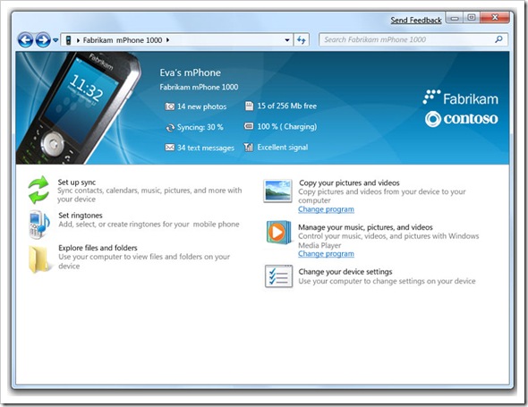Click the Refresh button in the address bar
Screen dimensions: 528x407
(x=301, y=40)
